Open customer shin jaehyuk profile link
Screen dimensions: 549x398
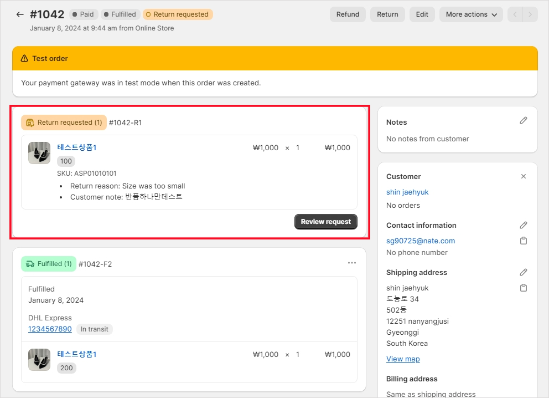point(407,192)
